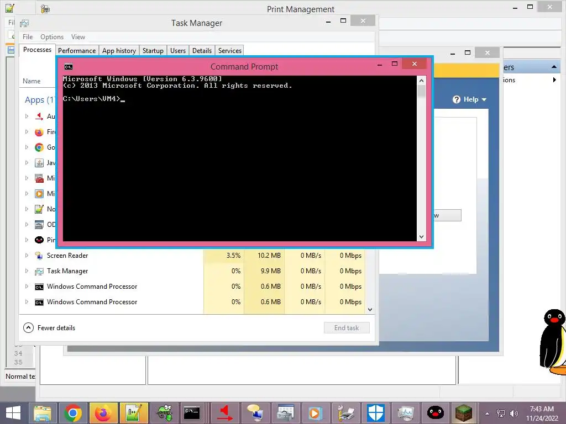
Task: Click the toolbox taskbar icon
Action: [286, 413]
